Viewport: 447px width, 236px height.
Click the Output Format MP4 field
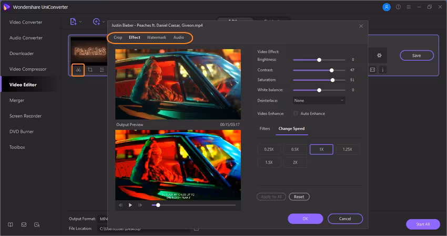pyautogui.click(x=103, y=219)
